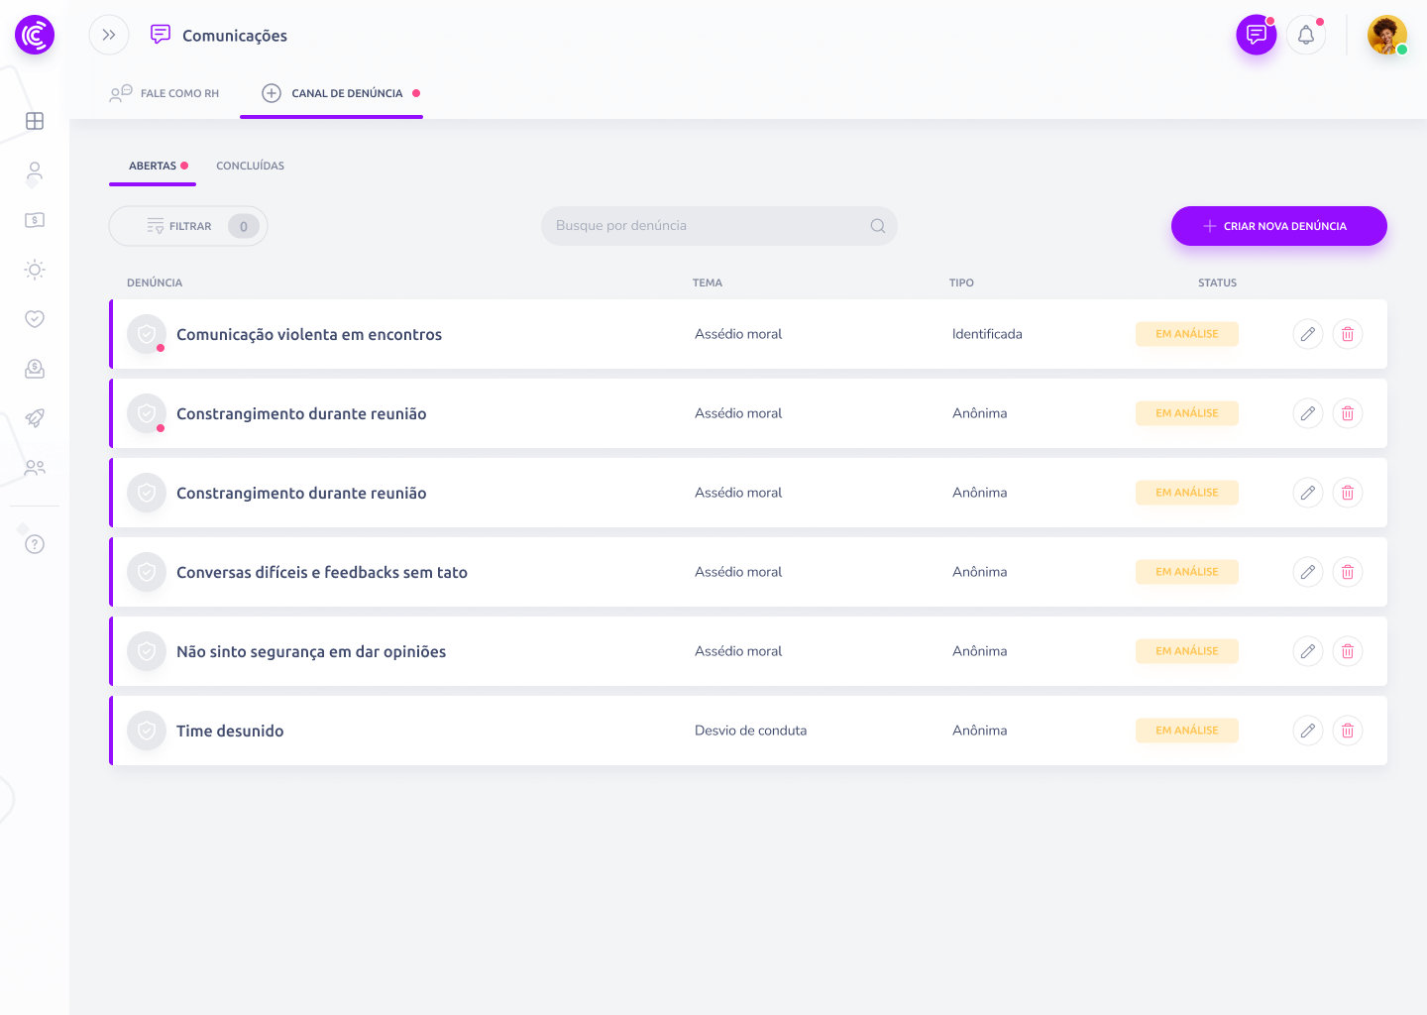Click Criar Nova Denúncia button
The image size is (1427, 1015).
(x=1278, y=226)
